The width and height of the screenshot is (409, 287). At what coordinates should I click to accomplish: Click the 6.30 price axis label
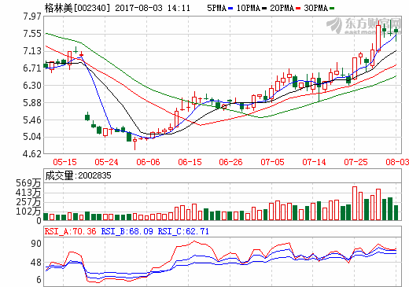pyautogui.click(x=32, y=86)
